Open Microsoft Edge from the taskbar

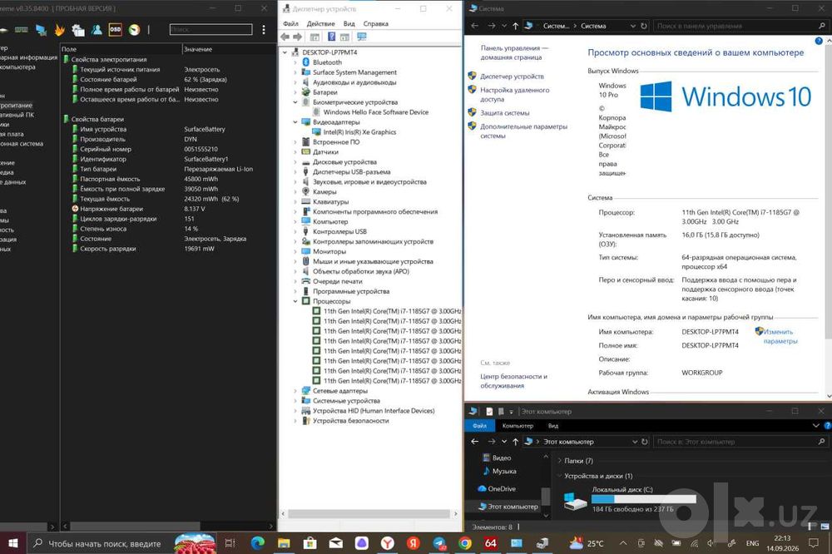coord(257,543)
